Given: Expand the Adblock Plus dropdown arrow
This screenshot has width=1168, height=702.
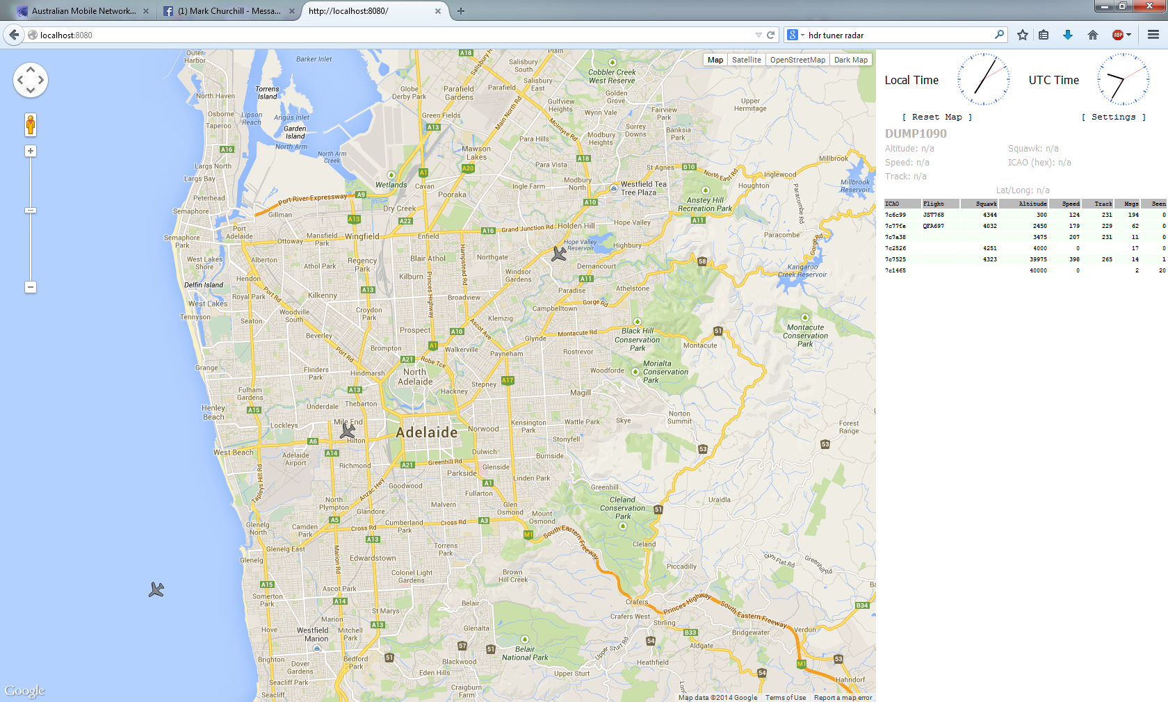Looking at the screenshot, I should [x=1128, y=35].
